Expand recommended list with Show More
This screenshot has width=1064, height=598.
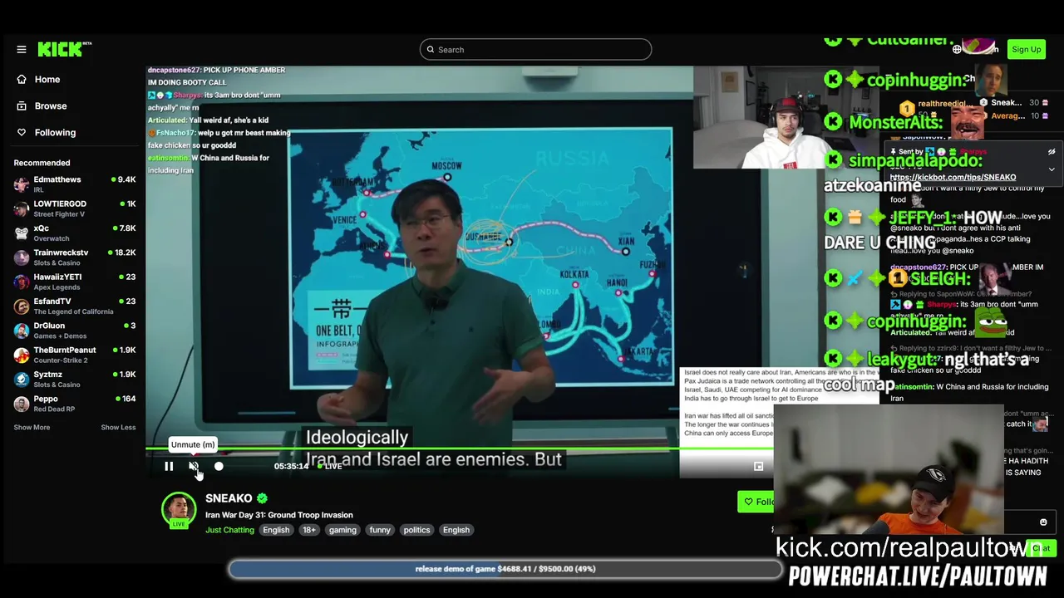pos(32,428)
